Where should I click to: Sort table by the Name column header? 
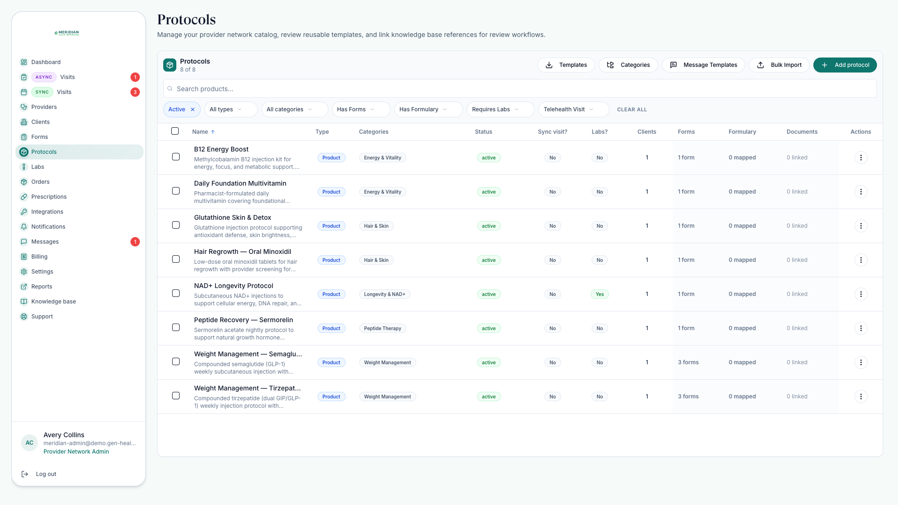[x=203, y=132]
